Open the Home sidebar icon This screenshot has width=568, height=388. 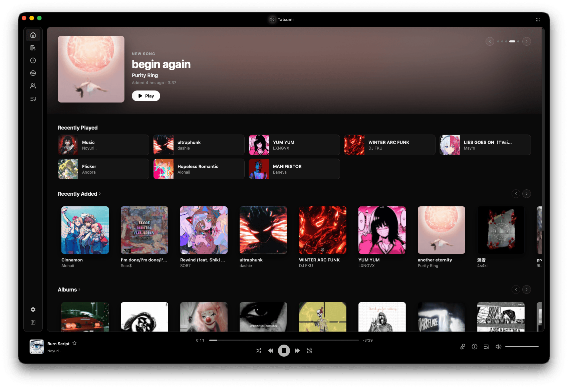pos(33,35)
